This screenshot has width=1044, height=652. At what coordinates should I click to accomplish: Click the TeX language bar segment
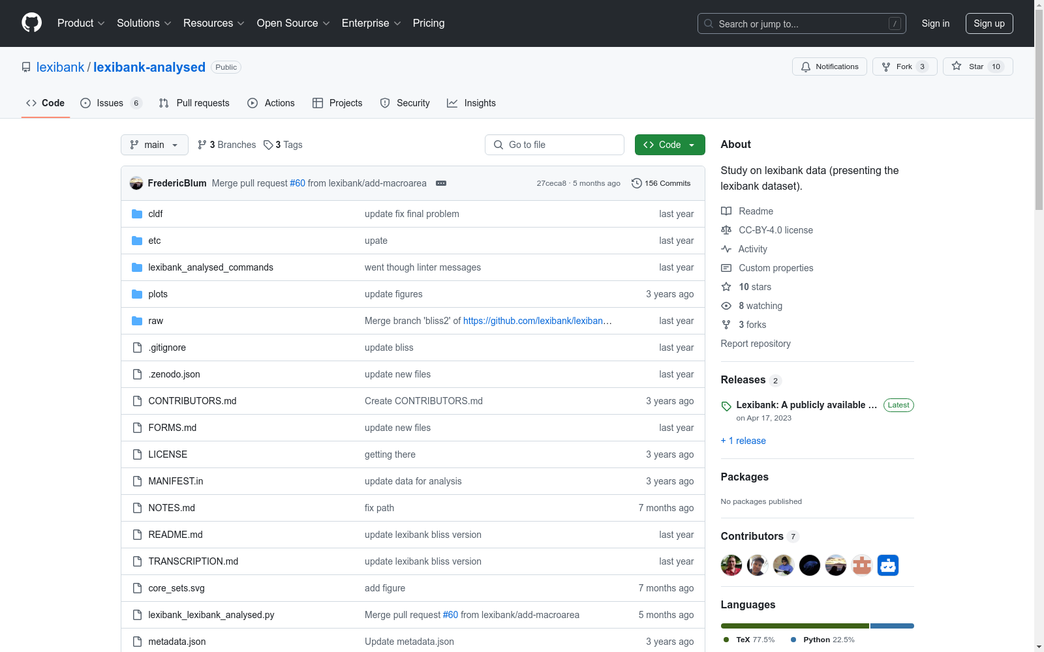click(x=795, y=626)
